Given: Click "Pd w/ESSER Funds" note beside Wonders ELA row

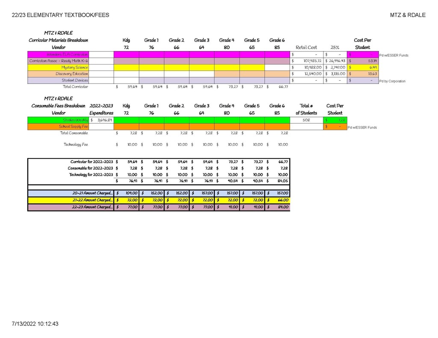Looking at the screenshot, I should (394, 55).
